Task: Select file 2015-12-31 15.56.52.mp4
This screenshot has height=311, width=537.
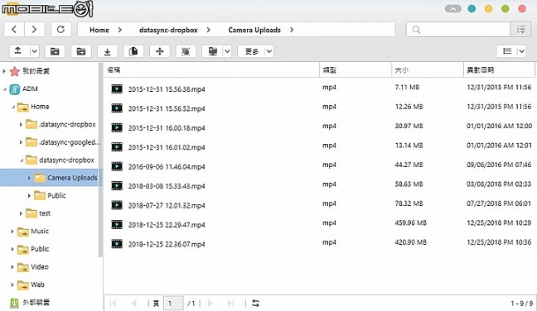Action: 167,108
